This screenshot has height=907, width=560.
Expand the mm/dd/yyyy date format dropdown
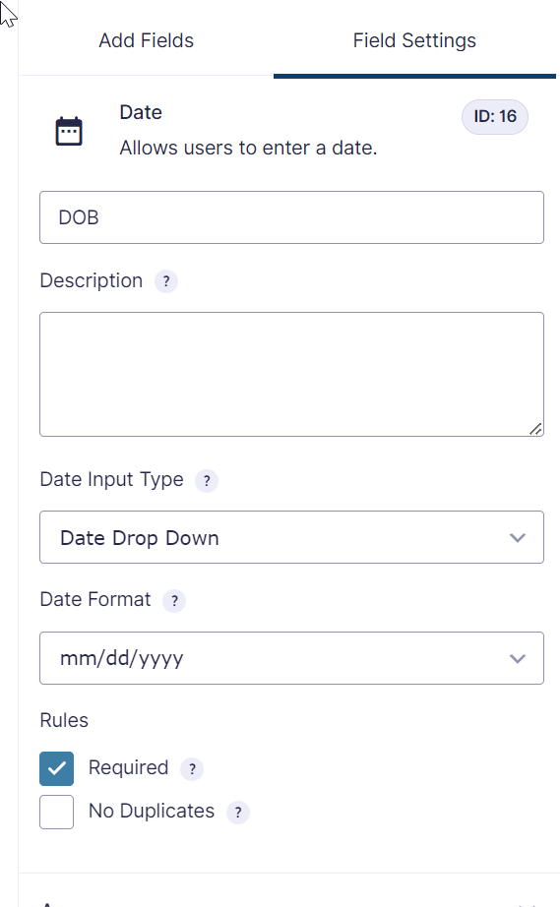tap(291, 658)
